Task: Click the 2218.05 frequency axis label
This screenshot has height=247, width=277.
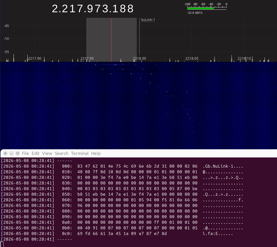Action: (192, 58)
